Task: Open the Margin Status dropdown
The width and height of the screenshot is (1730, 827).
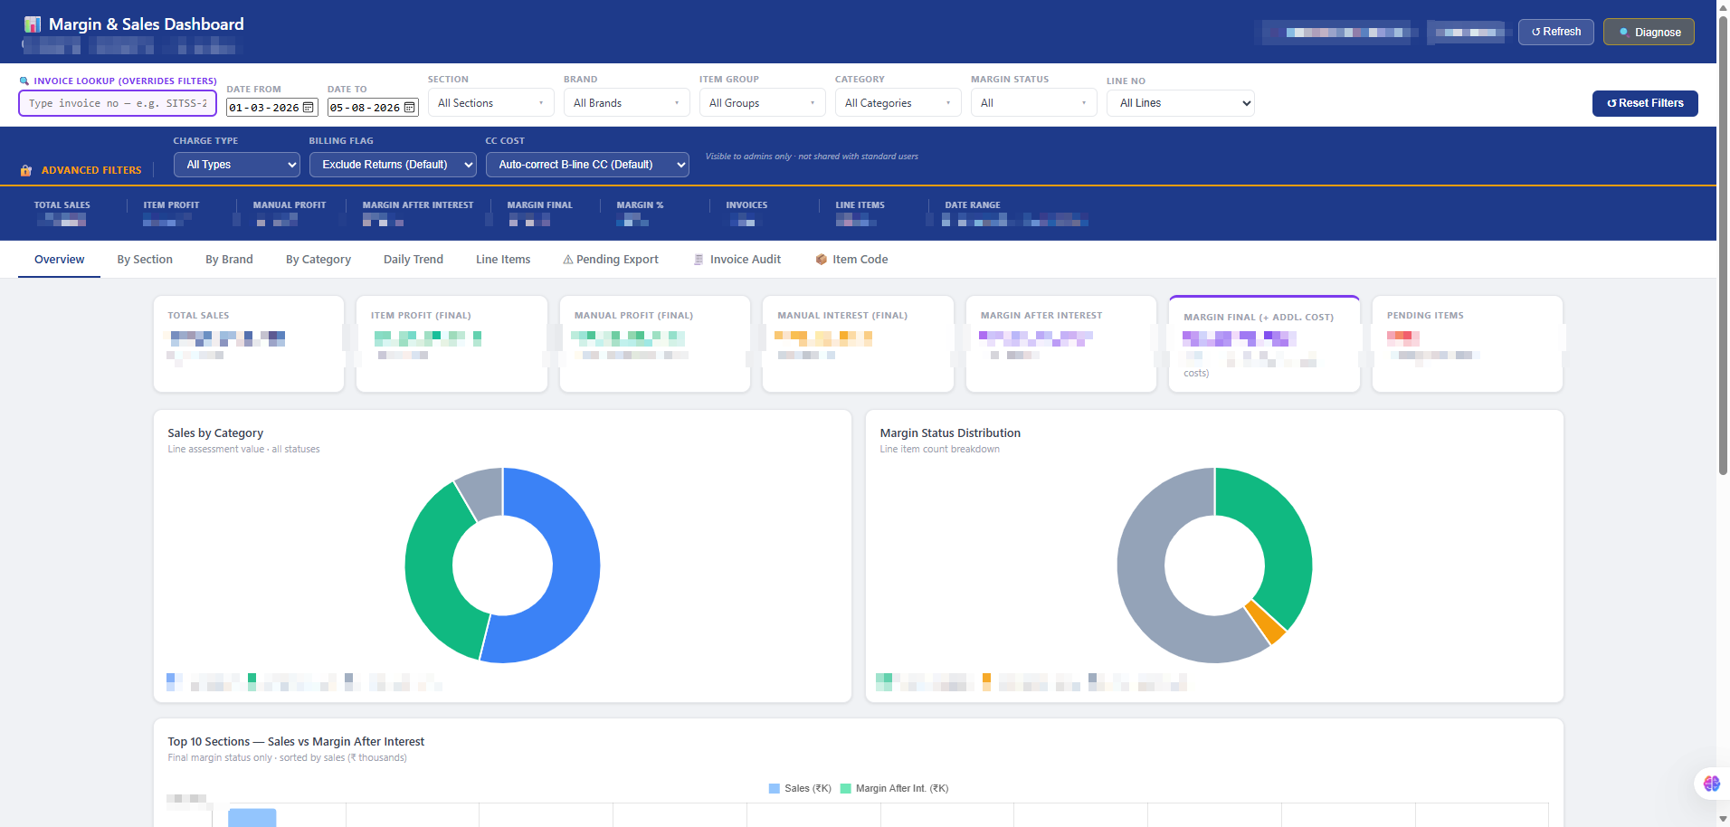Action: click(x=1034, y=103)
